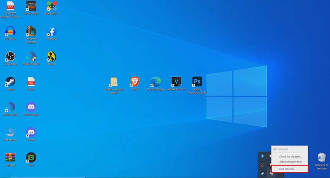This screenshot has height=178, width=330.
Task: Click the Steam icon in the system tray
Action: pyautogui.click(x=262, y=173)
